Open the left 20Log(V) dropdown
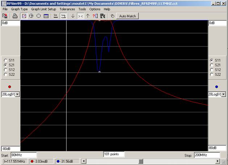 point(17,95)
